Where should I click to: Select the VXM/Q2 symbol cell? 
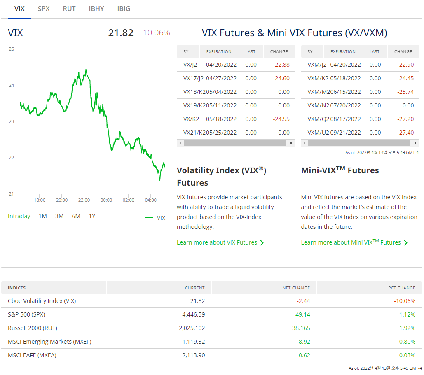(318, 119)
